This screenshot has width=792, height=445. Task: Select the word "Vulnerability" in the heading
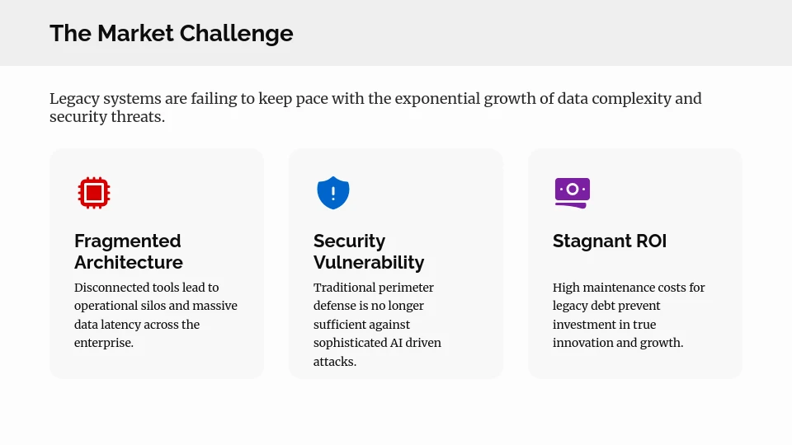pos(369,262)
